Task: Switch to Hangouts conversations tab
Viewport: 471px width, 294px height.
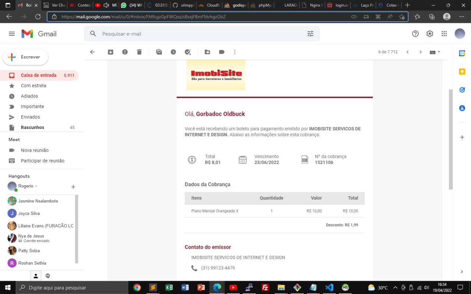Action: point(48,276)
